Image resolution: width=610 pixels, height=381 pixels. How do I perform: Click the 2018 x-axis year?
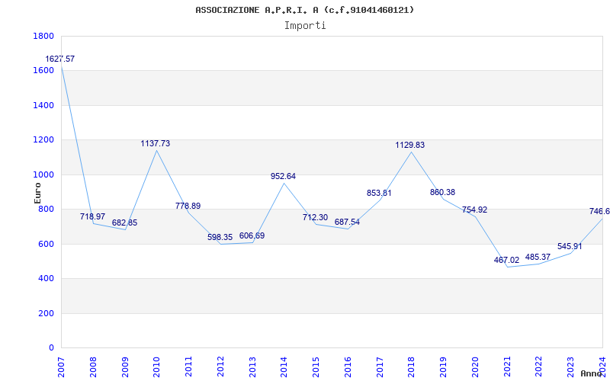(412, 367)
